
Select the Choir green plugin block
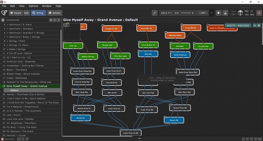(x=73, y=46)
